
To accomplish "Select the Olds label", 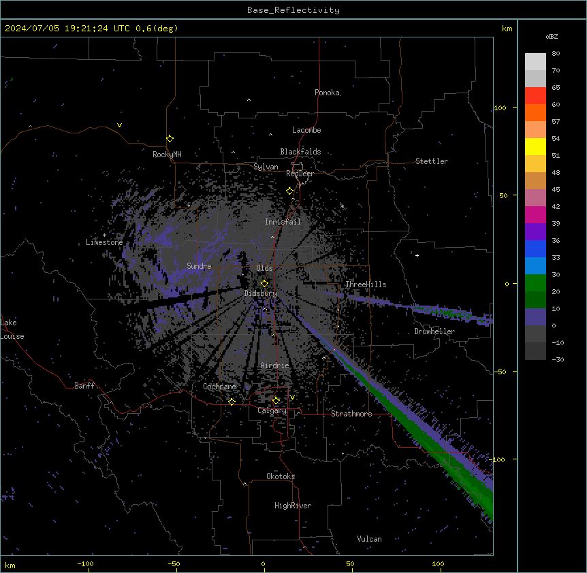I will pyautogui.click(x=264, y=268).
